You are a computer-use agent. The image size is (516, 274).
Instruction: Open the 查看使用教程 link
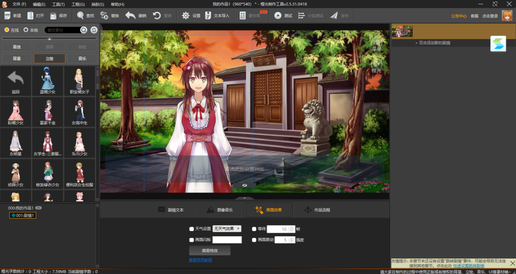(200, 260)
